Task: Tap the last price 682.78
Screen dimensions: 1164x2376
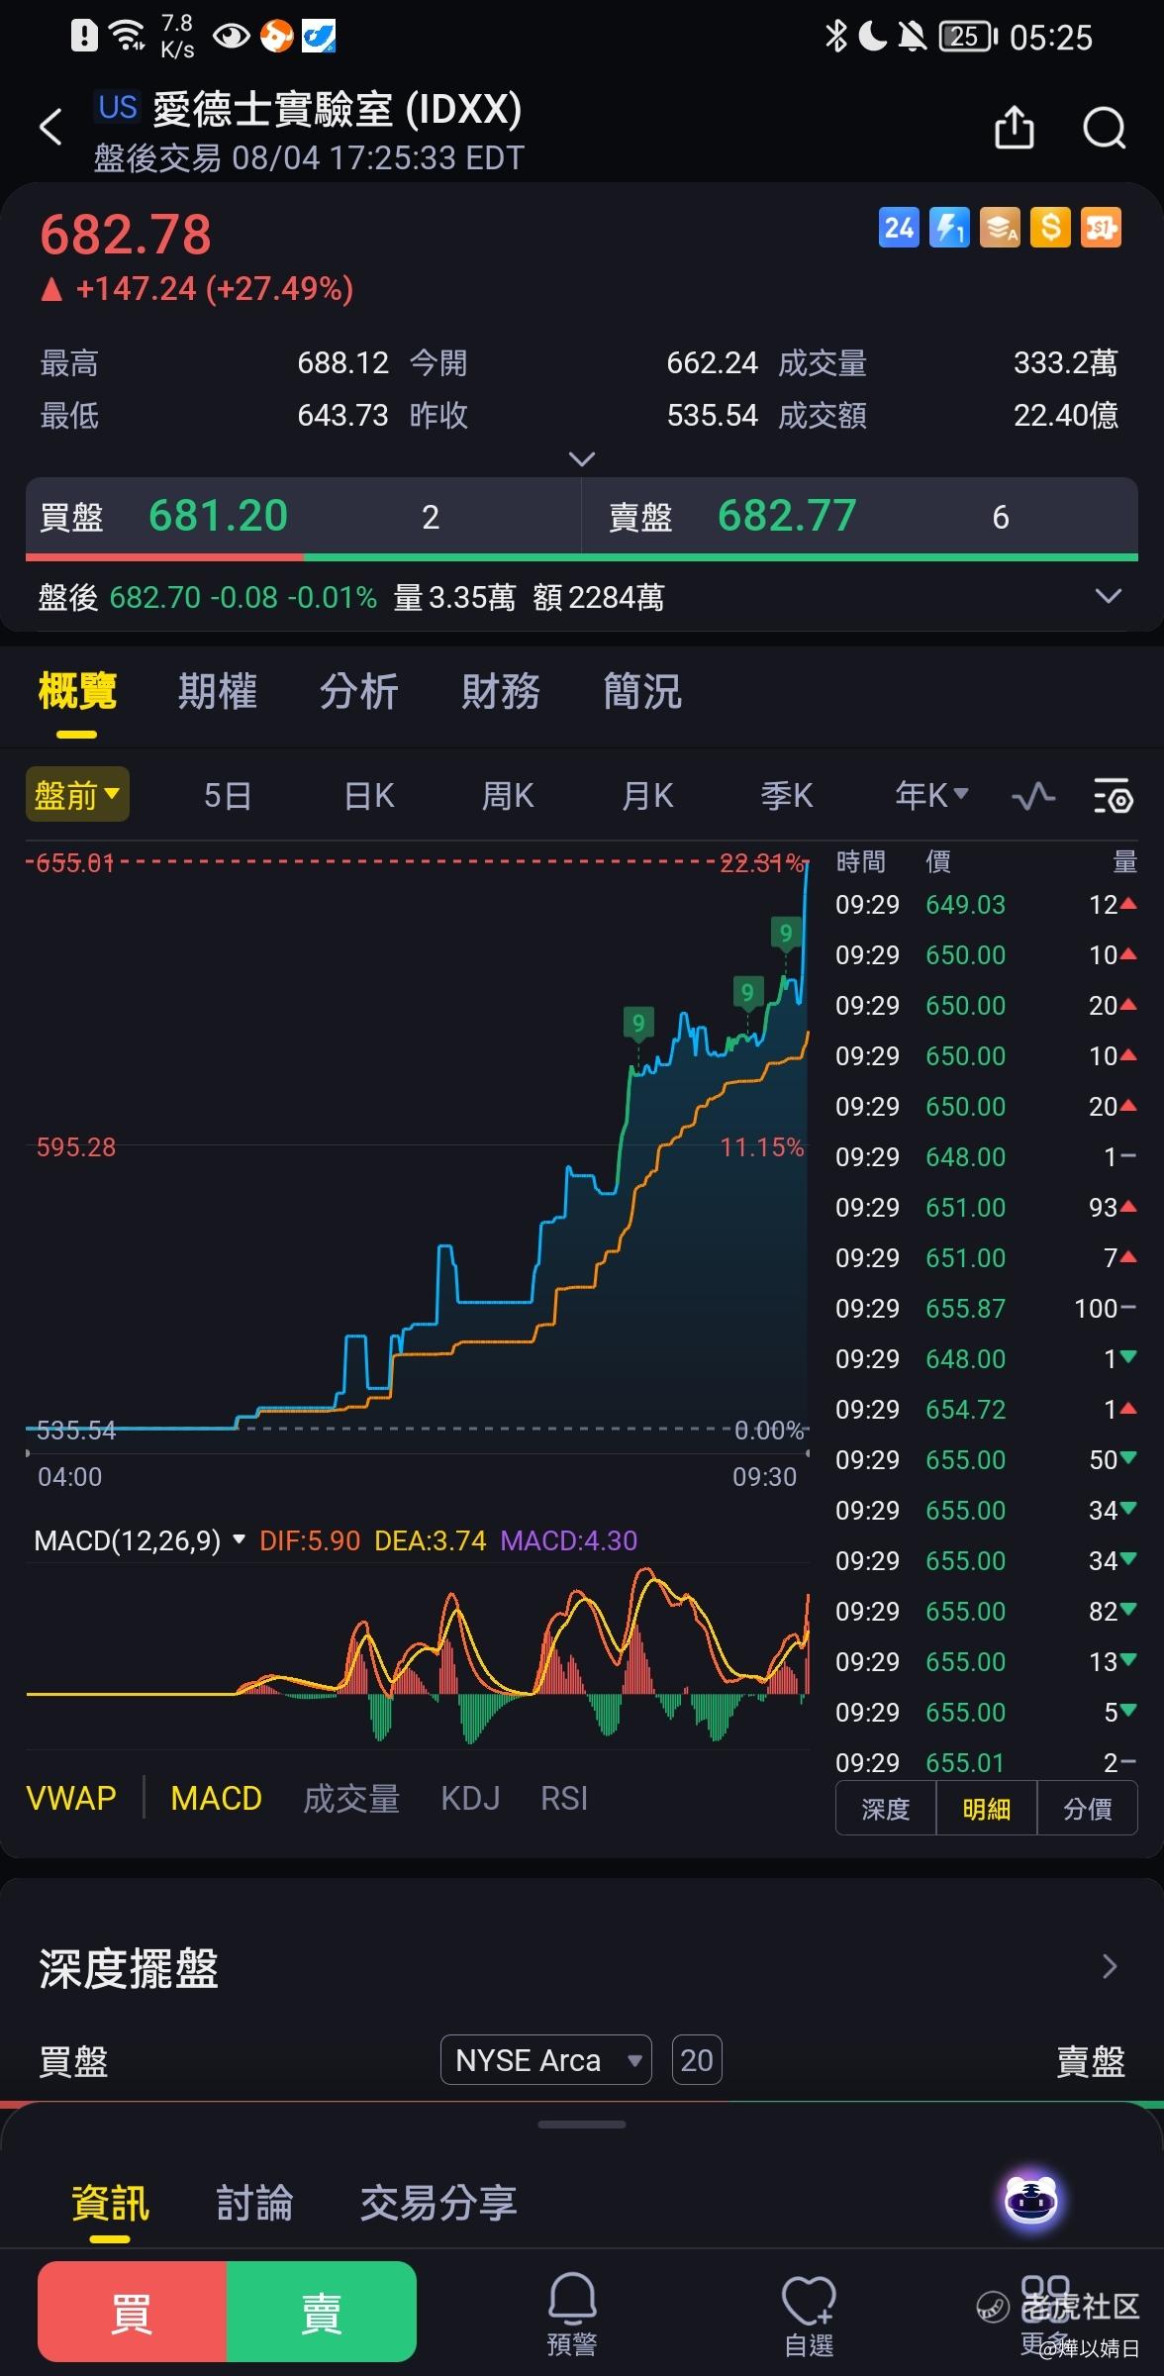Action: coord(126,235)
